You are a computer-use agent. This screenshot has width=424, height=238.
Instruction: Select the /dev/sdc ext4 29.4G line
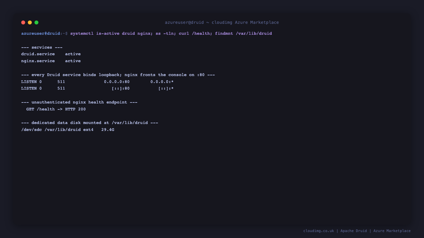68,130
